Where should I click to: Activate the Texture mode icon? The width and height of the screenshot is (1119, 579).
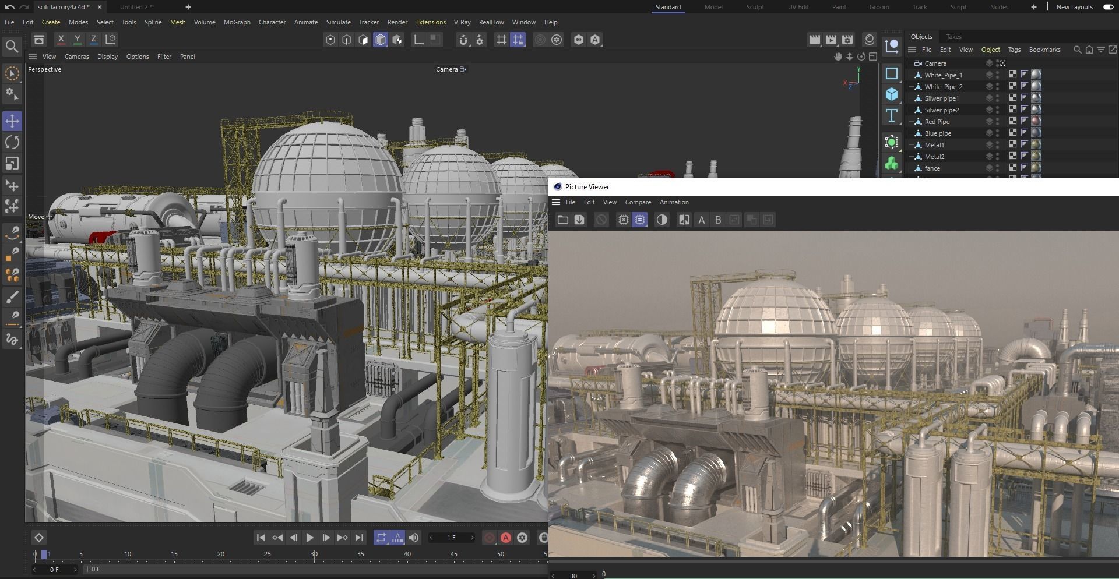(x=397, y=40)
